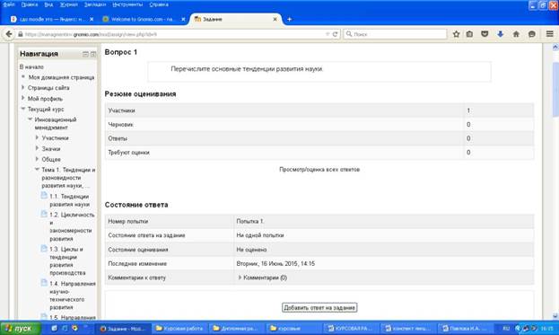Select the Вторник, 16 Июнь 2015 date
This screenshot has height=335, width=559.
[x=275, y=264]
